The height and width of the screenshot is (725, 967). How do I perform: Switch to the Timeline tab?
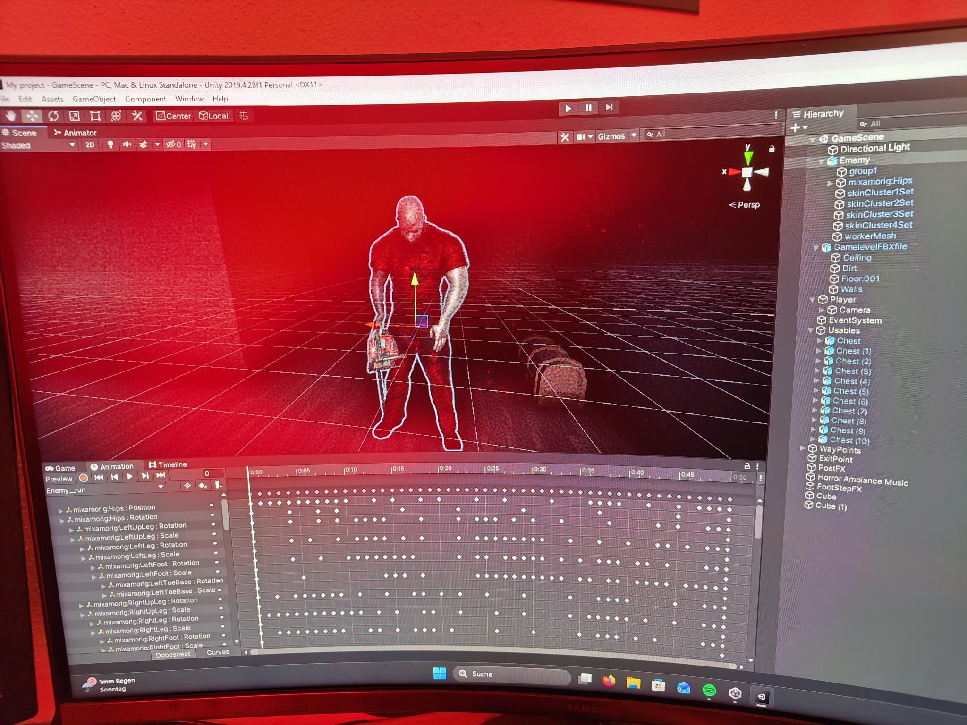pyautogui.click(x=168, y=464)
